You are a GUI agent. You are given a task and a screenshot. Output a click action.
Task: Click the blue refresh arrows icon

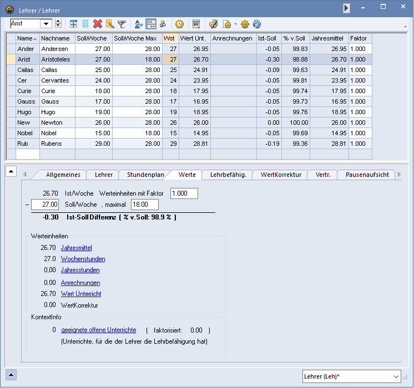(x=257, y=24)
